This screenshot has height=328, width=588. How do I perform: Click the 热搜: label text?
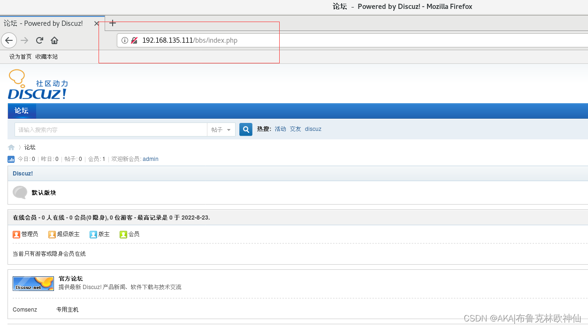[264, 129]
